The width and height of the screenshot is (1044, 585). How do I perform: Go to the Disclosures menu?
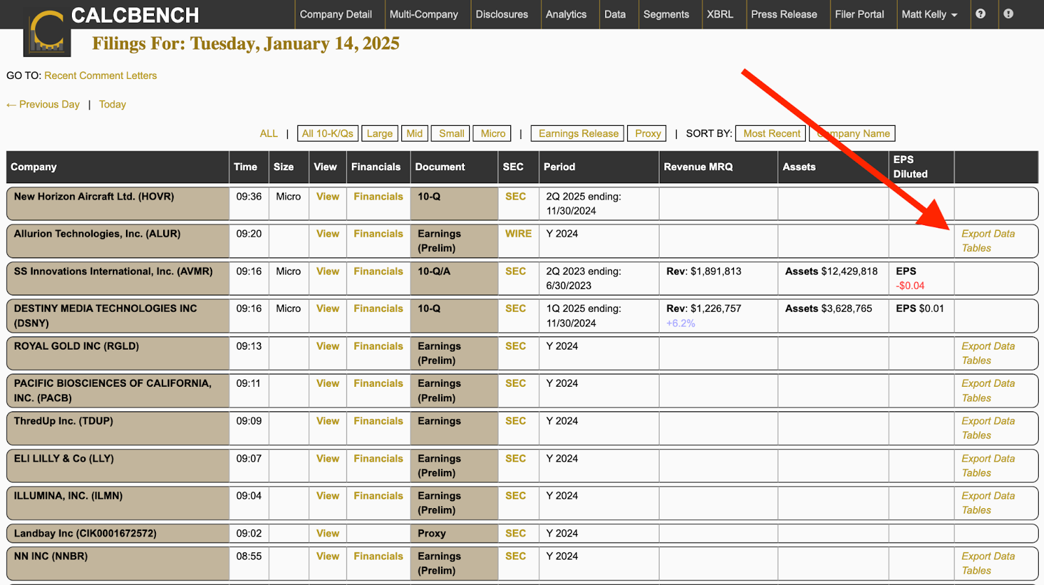pyautogui.click(x=502, y=14)
